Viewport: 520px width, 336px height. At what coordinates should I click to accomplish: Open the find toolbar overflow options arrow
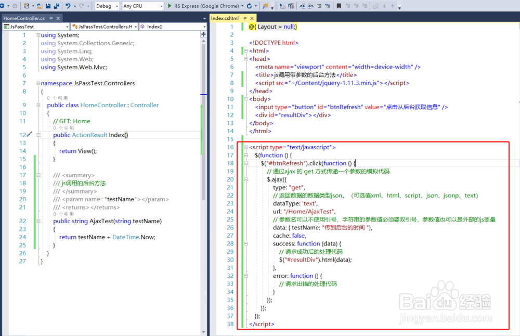[272, 8]
